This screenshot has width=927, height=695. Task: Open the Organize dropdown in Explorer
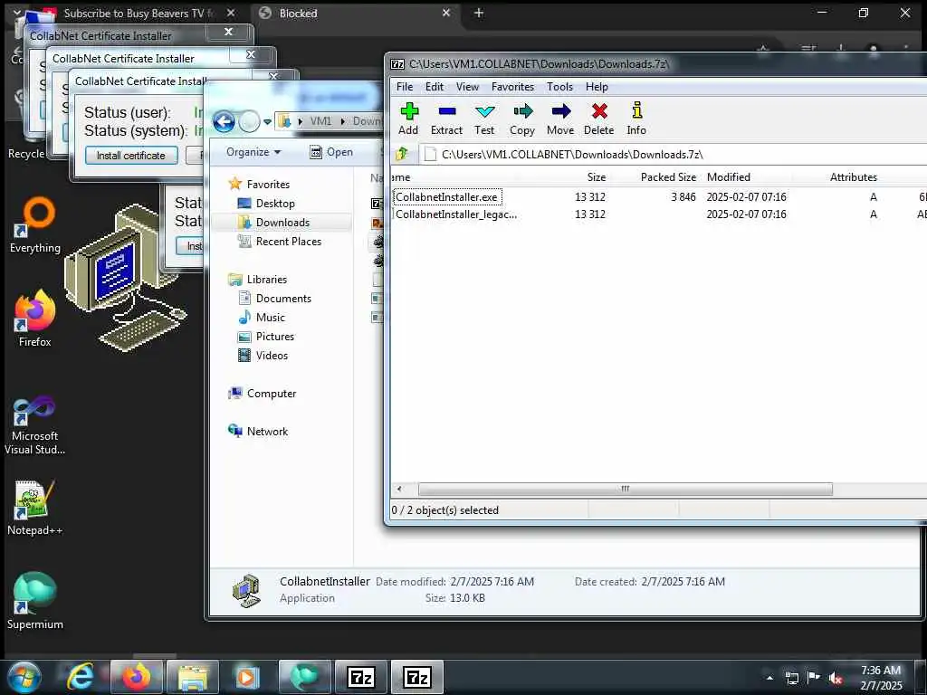pyautogui.click(x=253, y=152)
